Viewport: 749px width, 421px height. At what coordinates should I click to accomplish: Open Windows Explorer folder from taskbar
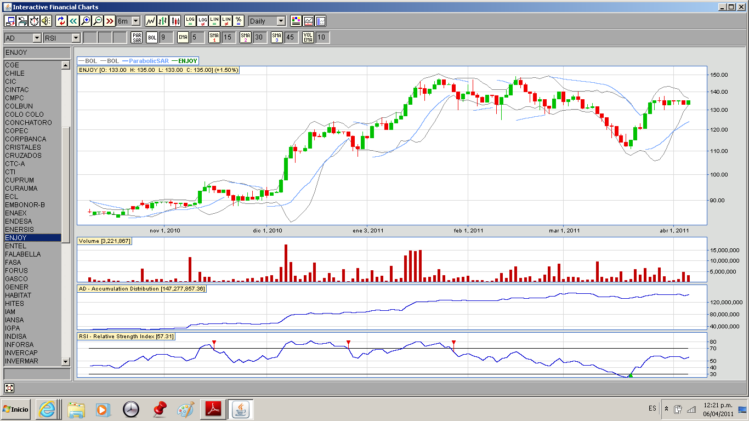click(x=76, y=409)
